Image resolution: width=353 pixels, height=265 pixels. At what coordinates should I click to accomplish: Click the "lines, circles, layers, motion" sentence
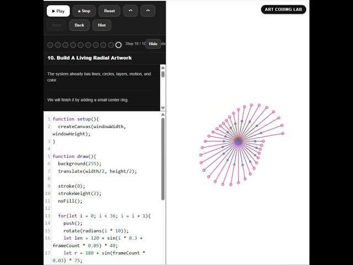pyautogui.click(x=99, y=77)
